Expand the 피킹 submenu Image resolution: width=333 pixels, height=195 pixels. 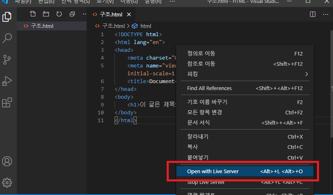pos(245,74)
